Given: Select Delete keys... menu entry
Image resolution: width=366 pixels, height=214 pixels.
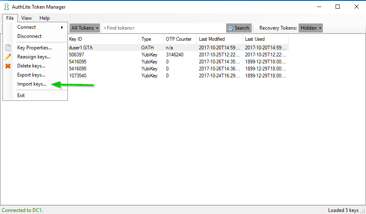Looking at the screenshot, I should point(40,66).
